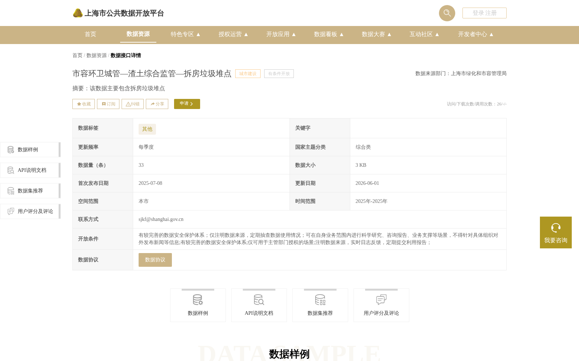Click the subscribe icon on 订阅
Image resolution: width=579 pixels, height=361 pixels.
click(104, 104)
